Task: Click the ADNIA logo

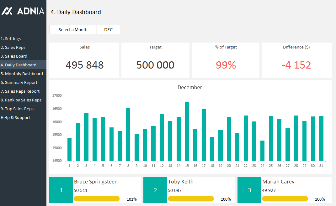Action: click(x=23, y=11)
